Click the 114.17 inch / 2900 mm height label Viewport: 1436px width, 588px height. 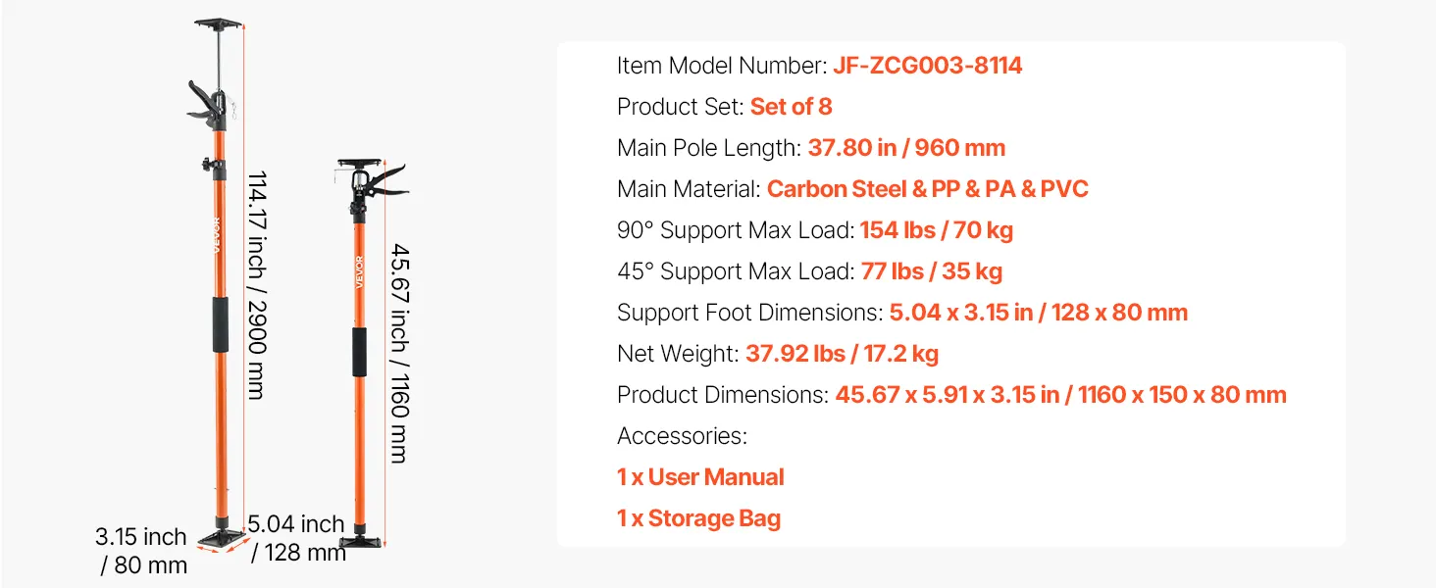coord(256,284)
